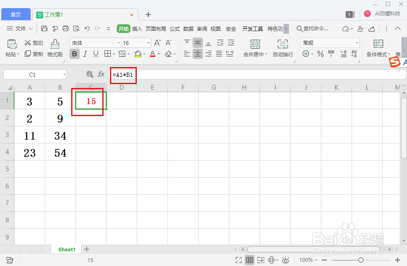The width and height of the screenshot is (407, 266).
Task: Click the zoom magnifier beside fx
Action: (90, 74)
